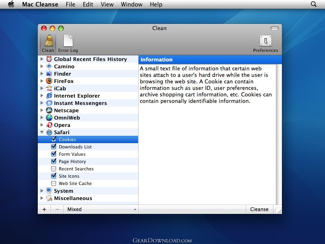Uncheck the Page History checkbox

pos(54,161)
